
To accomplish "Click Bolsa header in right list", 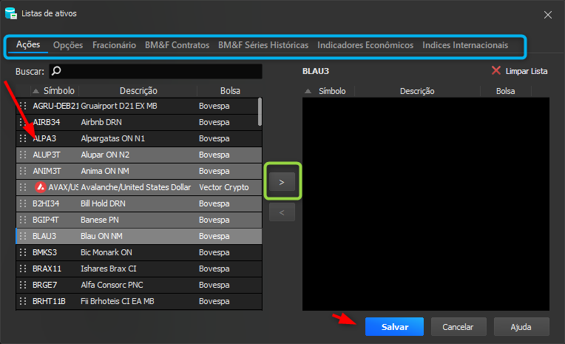I will point(506,91).
